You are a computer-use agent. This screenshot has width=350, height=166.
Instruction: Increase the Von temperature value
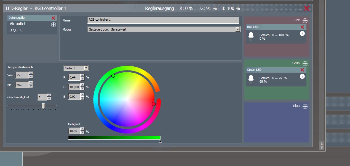31,74
